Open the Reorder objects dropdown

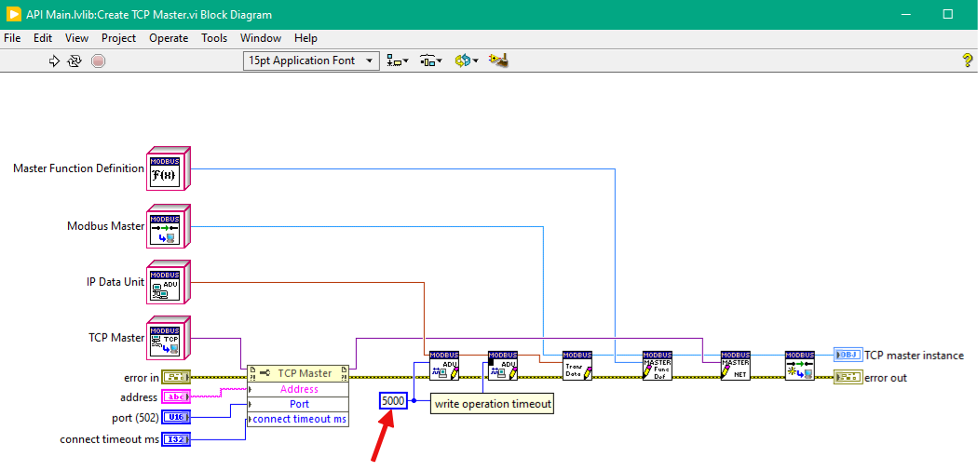[467, 61]
